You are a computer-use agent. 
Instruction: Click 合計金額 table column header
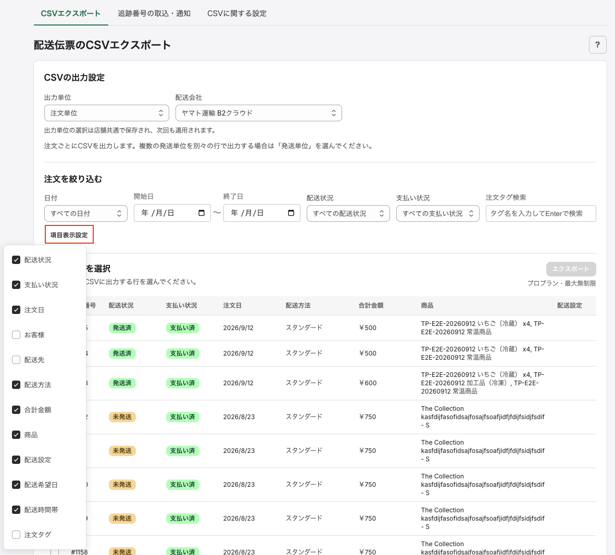pos(371,305)
